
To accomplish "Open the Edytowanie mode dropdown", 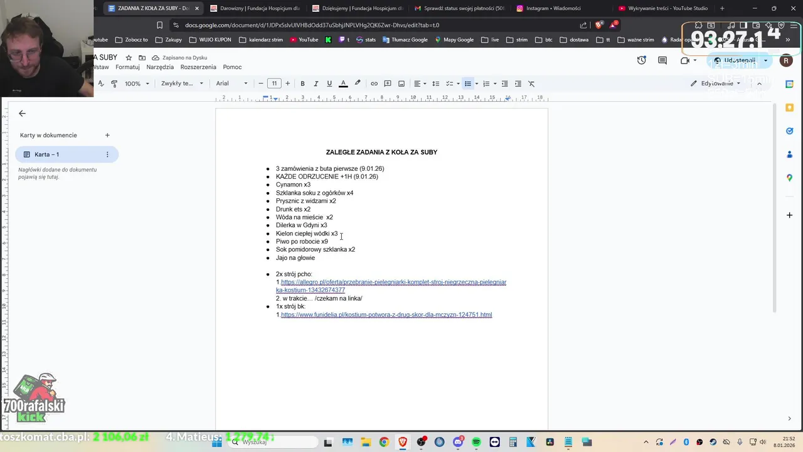I will [716, 83].
